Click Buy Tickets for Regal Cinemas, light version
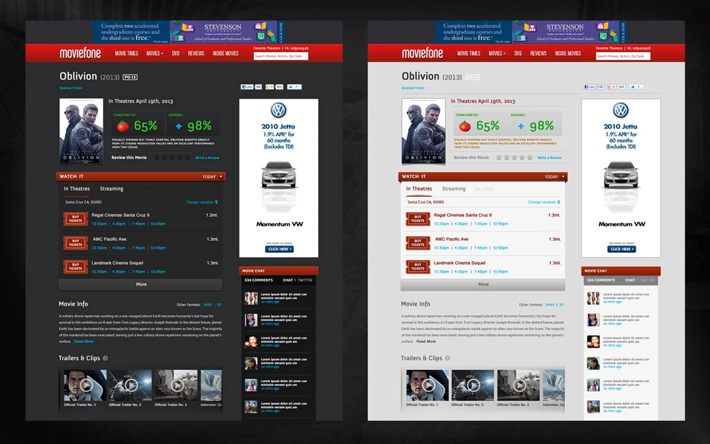This screenshot has width=710, height=444. (418, 219)
